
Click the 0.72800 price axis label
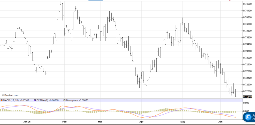coord(247,64)
